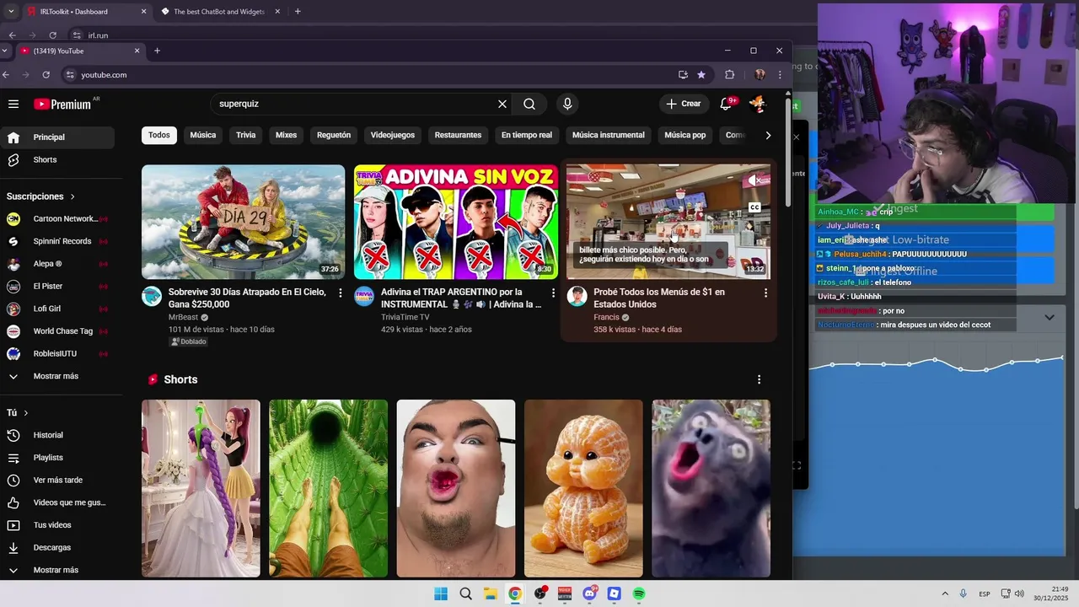Open the Lofi Girl subscription

pos(57,309)
